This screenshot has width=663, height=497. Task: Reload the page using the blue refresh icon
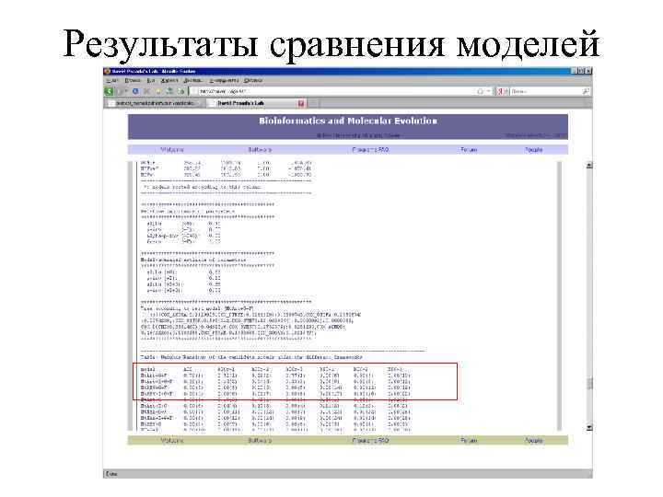135,91
